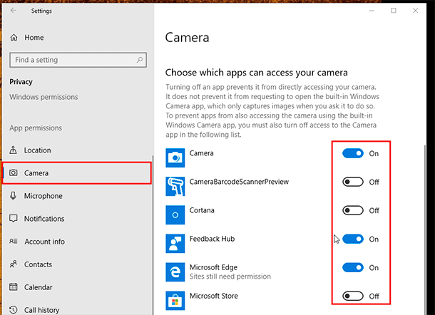Open Account info privacy page

click(x=44, y=242)
